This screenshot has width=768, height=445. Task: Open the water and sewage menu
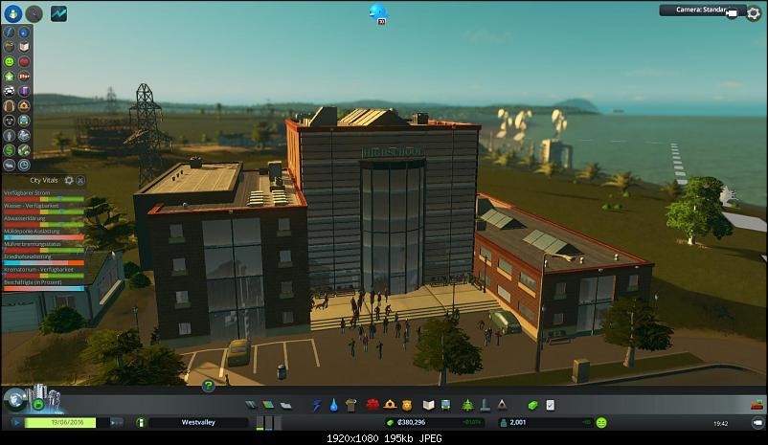point(333,405)
